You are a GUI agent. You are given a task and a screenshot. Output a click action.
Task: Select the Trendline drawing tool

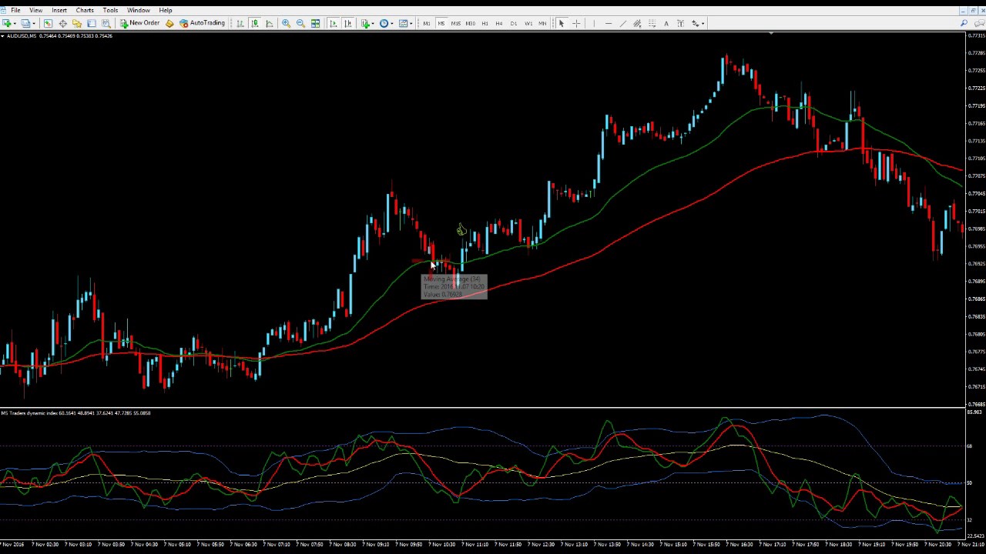[x=622, y=23]
